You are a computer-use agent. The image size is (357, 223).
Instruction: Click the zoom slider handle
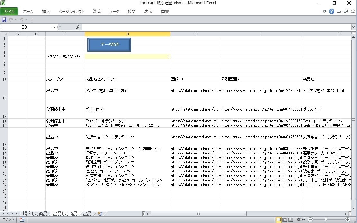tap(326, 219)
